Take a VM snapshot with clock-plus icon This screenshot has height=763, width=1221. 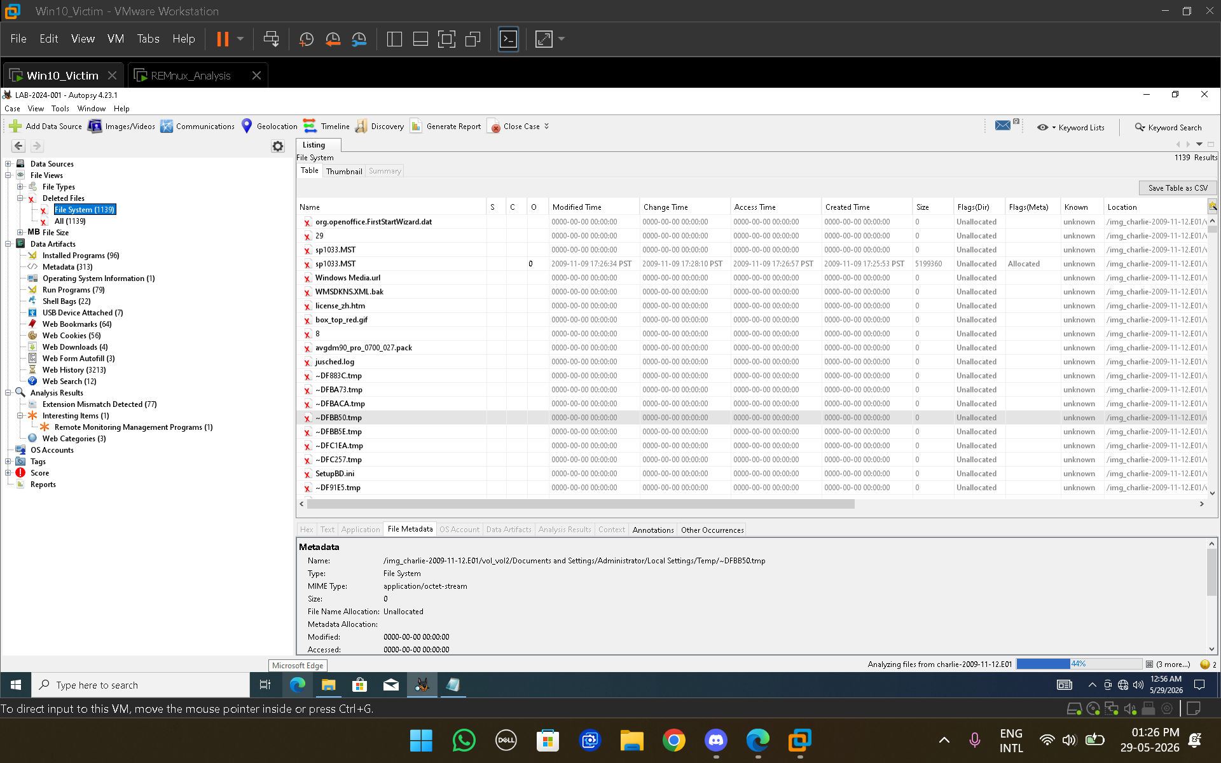(x=306, y=39)
